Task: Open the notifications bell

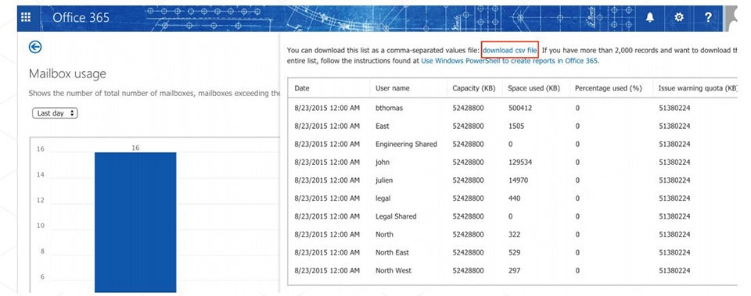Action: point(649,18)
